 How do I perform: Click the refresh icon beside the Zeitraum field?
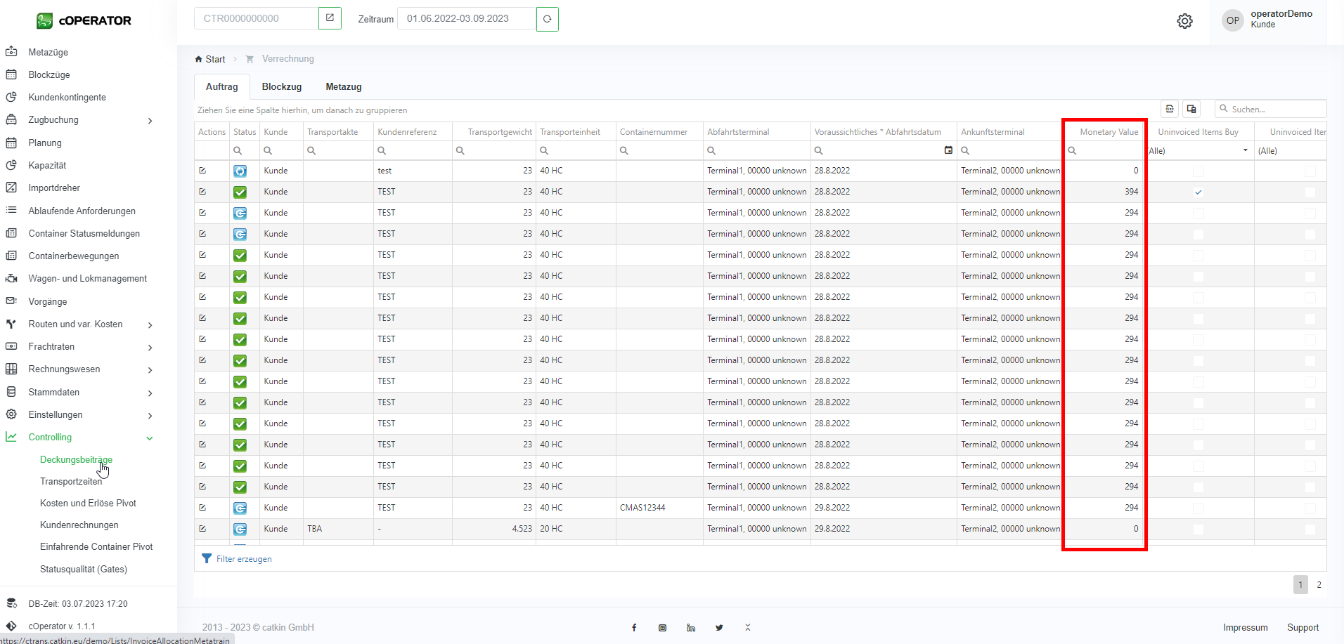[x=547, y=19]
